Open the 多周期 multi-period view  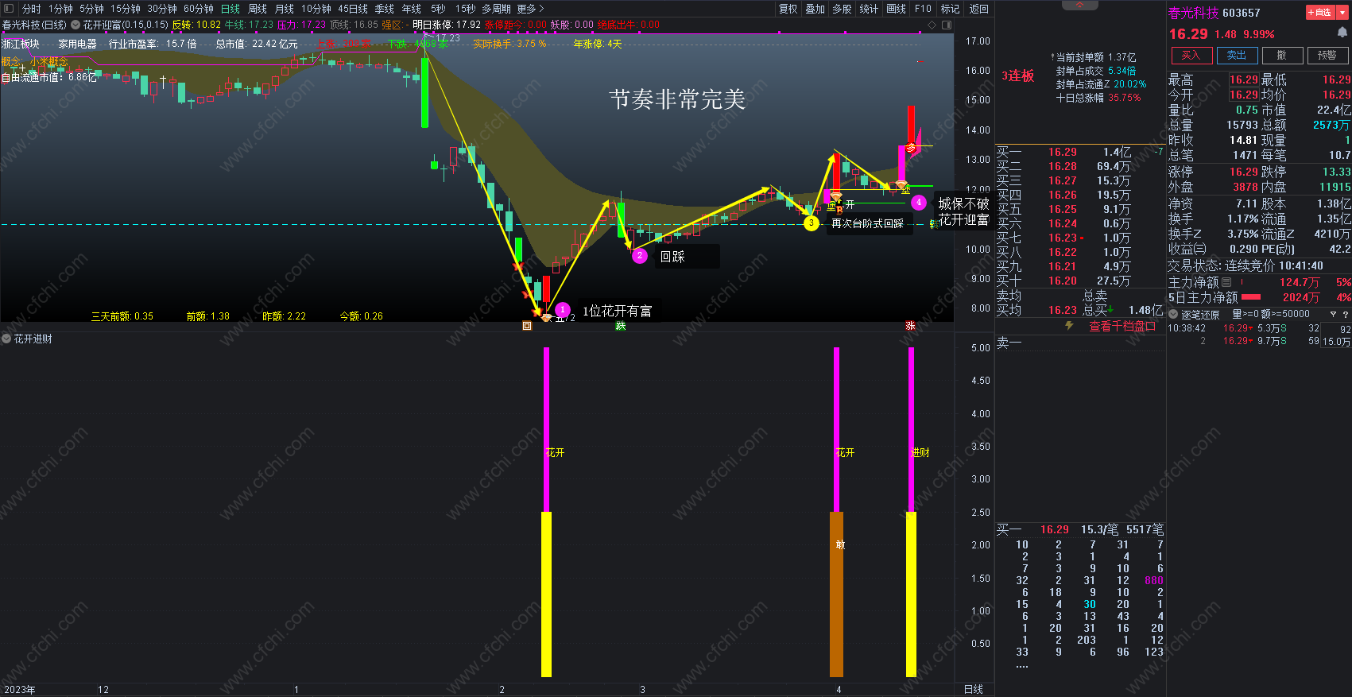point(496,9)
